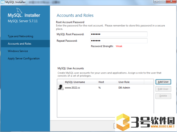Focus the Repeat Password field
Image resolution: width=177 pixels, height=132 pixels.
pyautogui.click(x=119, y=41)
